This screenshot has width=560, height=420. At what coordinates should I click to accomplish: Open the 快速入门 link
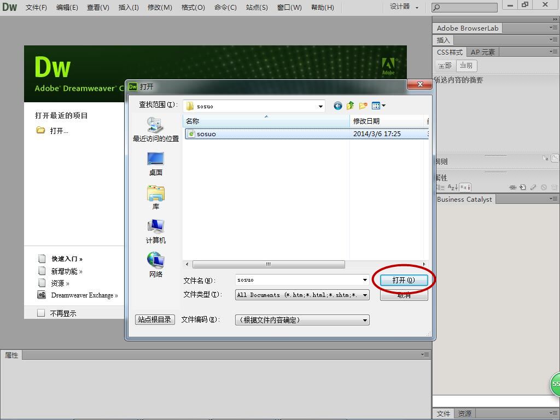(x=67, y=259)
